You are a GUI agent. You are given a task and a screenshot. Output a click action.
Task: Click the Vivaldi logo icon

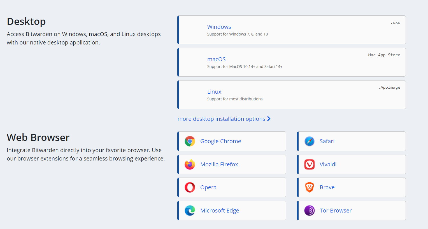click(310, 164)
